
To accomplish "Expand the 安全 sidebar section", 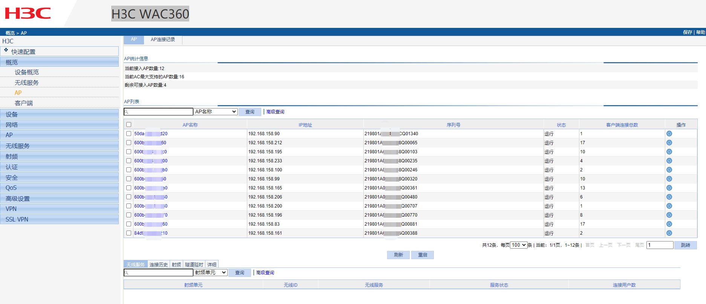I will click(x=60, y=177).
